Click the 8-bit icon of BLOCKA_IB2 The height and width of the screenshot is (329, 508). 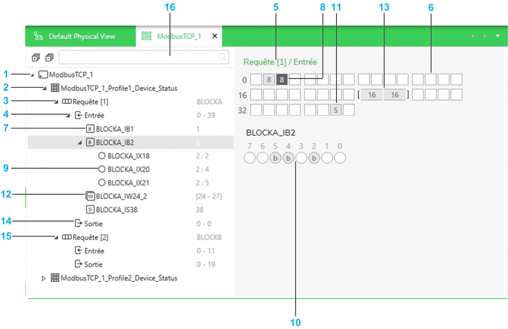[90, 142]
